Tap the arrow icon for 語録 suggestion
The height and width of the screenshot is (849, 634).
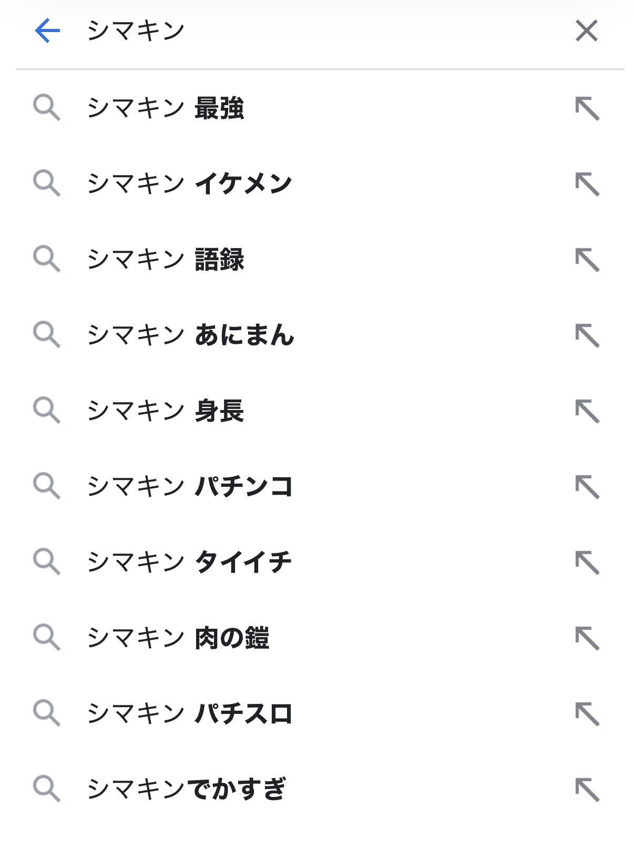coord(587,260)
